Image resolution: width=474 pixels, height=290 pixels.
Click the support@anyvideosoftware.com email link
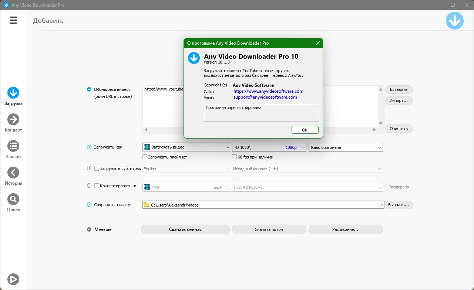[x=265, y=97]
